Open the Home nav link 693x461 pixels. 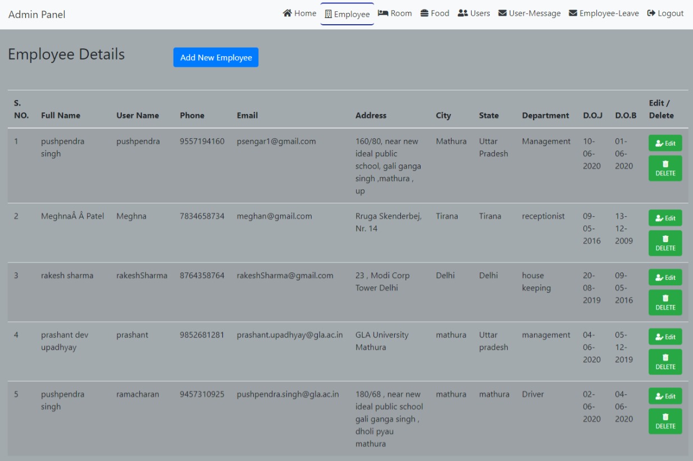[x=299, y=13]
